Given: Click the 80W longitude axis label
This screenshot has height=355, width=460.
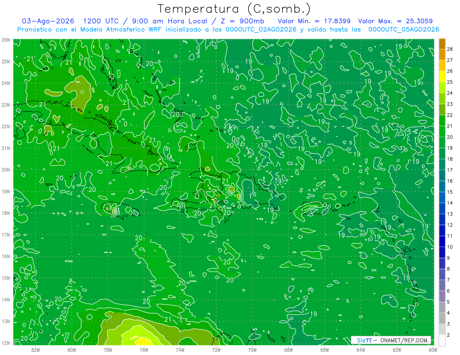Looking at the screenshot, I should 72,349.
